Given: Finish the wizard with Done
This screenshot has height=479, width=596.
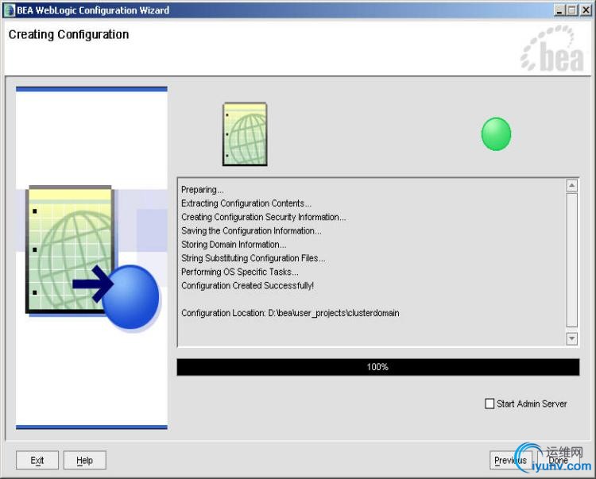Looking at the screenshot, I should (x=559, y=461).
